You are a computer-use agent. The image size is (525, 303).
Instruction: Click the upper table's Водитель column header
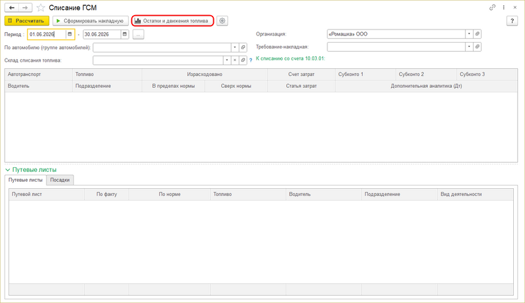[39, 86]
